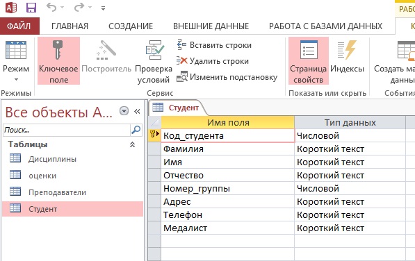The height and width of the screenshot is (261, 415).
Task: Click data type cell of Медалист
Action: (x=350, y=228)
